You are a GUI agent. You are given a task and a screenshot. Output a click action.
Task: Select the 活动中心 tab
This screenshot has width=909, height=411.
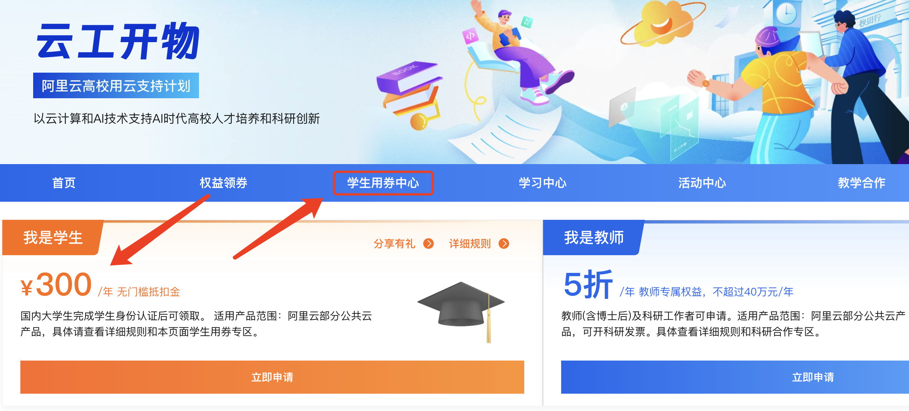(702, 183)
